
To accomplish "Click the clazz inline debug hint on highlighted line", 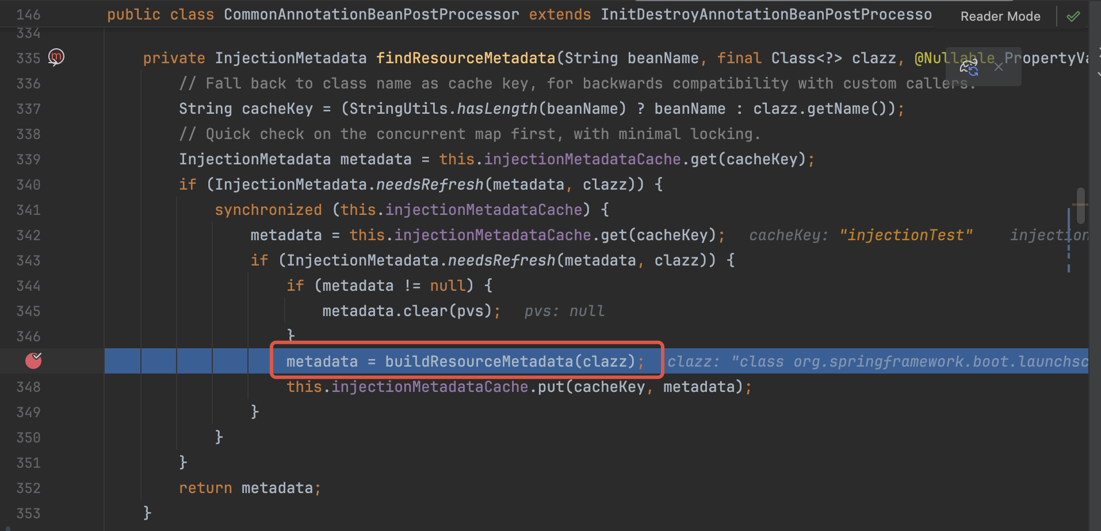I will (878, 361).
